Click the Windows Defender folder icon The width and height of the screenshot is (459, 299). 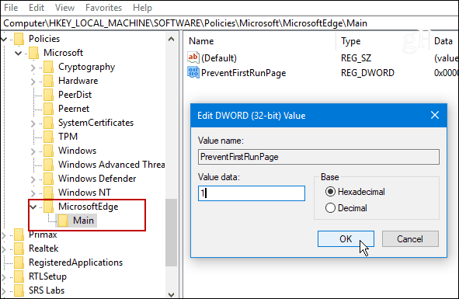point(48,179)
